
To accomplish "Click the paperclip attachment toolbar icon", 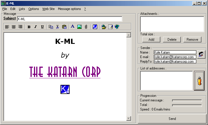I will point(86,27).
